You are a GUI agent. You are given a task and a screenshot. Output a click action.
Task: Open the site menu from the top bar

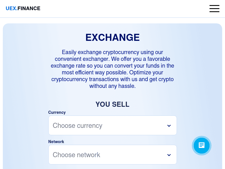[x=214, y=8]
